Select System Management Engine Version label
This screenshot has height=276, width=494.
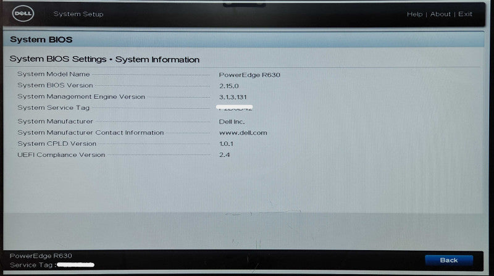pos(82,97)
